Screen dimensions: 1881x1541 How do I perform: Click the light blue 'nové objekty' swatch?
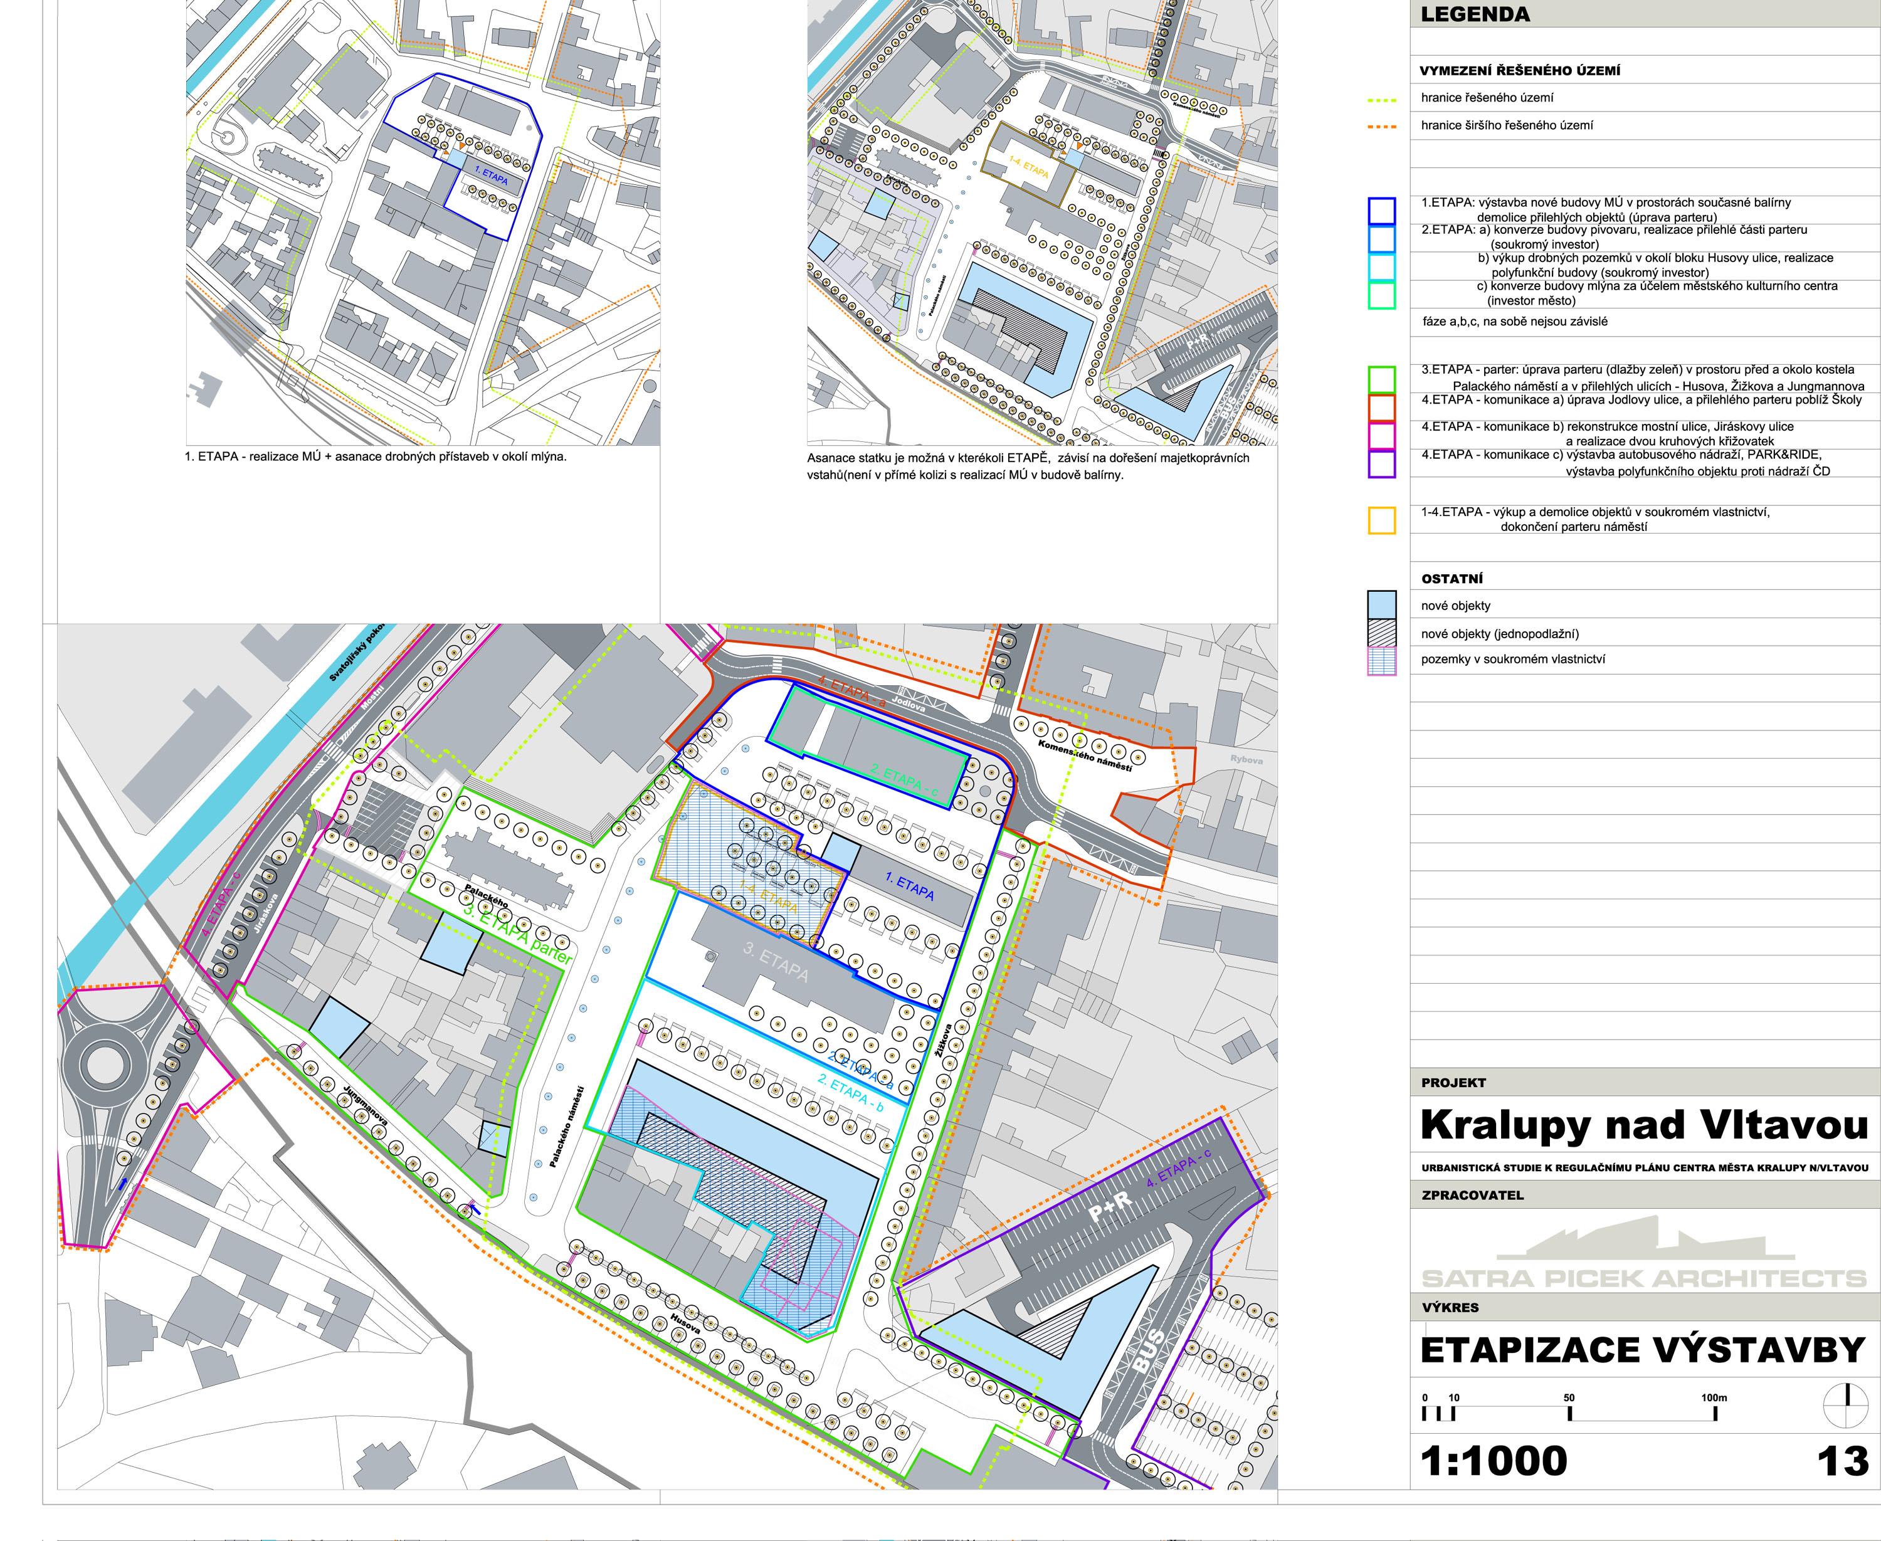(1381, 604)
